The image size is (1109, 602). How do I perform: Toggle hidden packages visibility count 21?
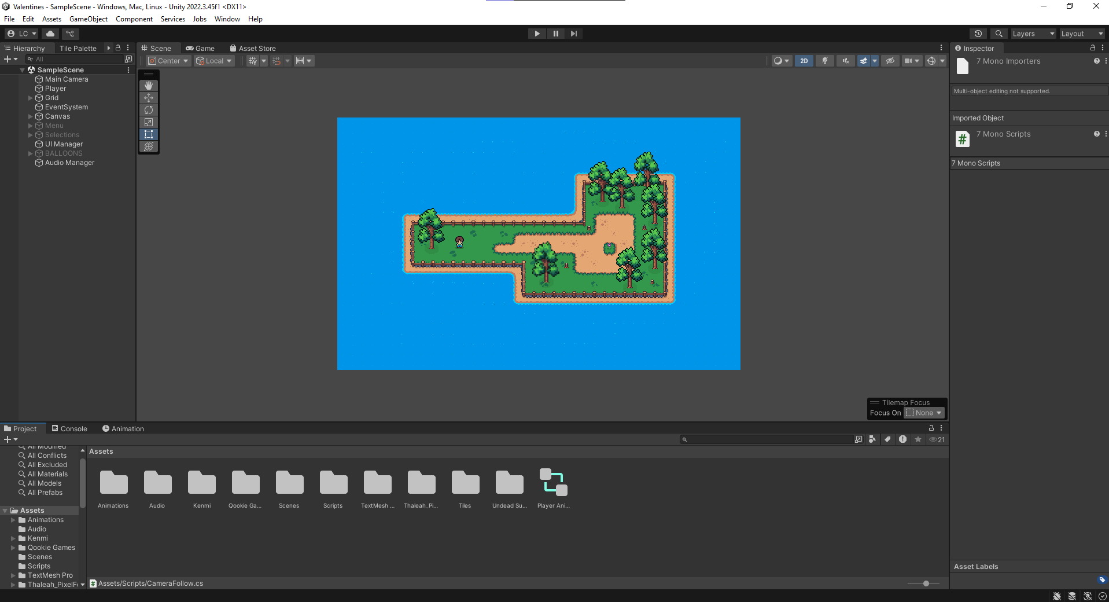click(x=937, y=439)
